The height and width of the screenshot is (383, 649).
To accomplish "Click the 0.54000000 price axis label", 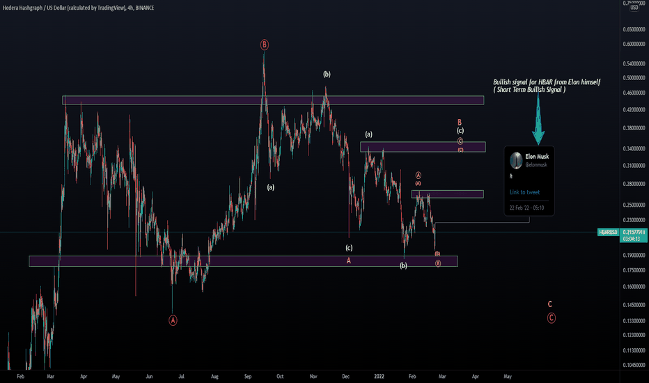I will coord(634,64).
